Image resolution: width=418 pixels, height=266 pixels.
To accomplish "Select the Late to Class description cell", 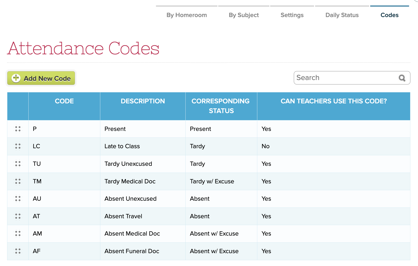I will 122,146.
